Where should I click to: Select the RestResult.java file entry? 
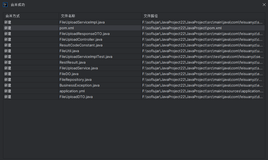(x=72, y=62)
